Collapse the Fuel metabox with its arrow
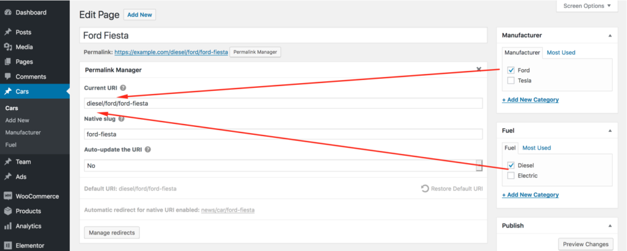The height and width of the screenshot is (251, 627). pyautogui.click(x=610, y=131)
